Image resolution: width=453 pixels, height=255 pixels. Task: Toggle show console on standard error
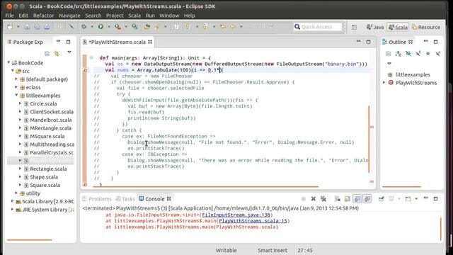367,198
